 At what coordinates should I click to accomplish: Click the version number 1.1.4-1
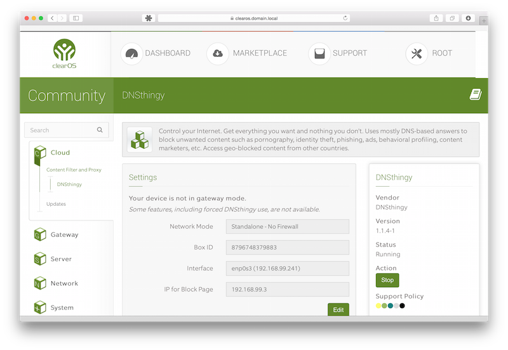[385, 231]
